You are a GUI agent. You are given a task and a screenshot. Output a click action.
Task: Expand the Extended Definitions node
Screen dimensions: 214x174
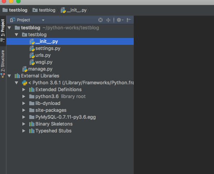(24, 90)
